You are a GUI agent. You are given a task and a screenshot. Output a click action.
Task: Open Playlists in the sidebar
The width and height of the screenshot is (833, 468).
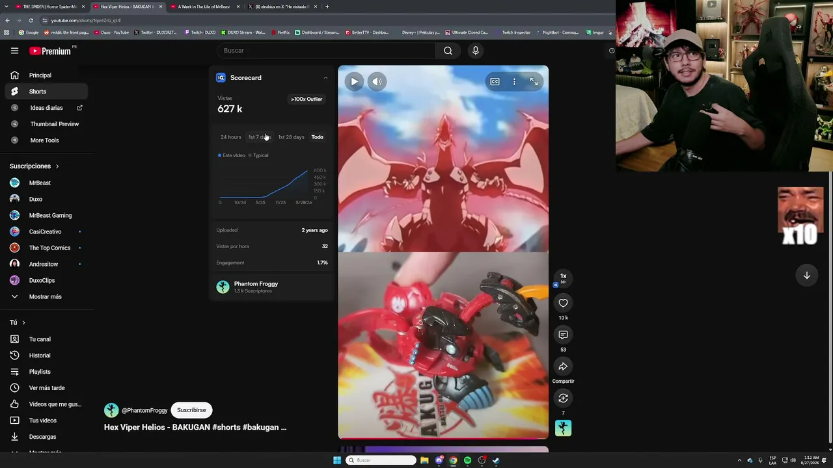tap(46, 372)
